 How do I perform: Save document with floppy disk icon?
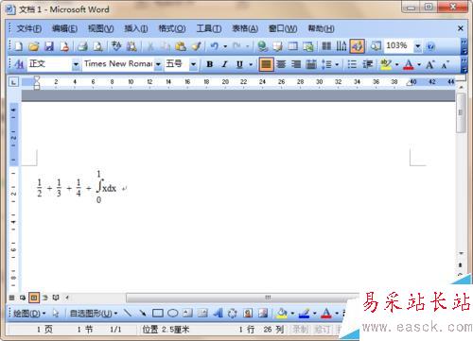(49, 46)
